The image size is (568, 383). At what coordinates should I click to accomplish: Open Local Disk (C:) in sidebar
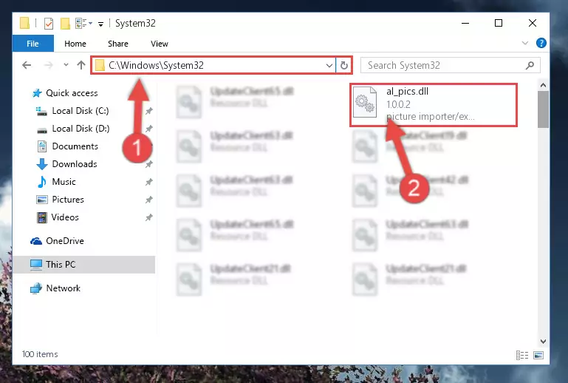tap(73, 111)
